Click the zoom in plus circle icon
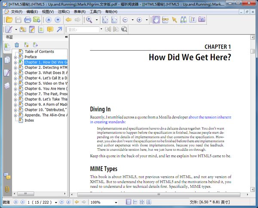 click(139, 20)
